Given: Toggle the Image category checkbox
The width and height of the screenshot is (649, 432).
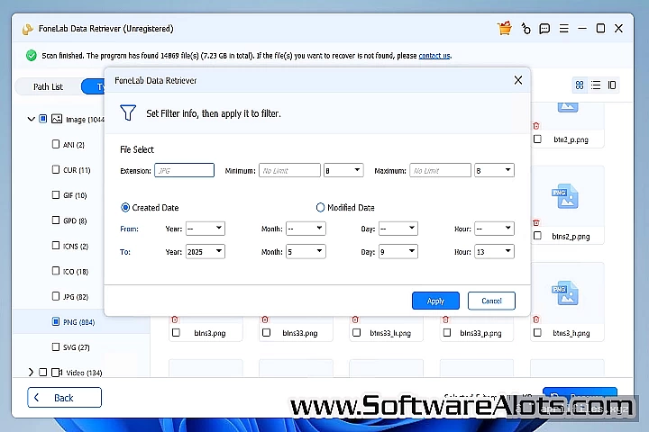Looking at the screenshot, I should point(43,119).
